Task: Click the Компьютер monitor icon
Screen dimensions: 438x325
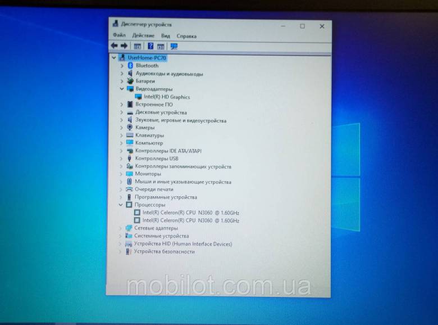Action: [x=130, y=143]
